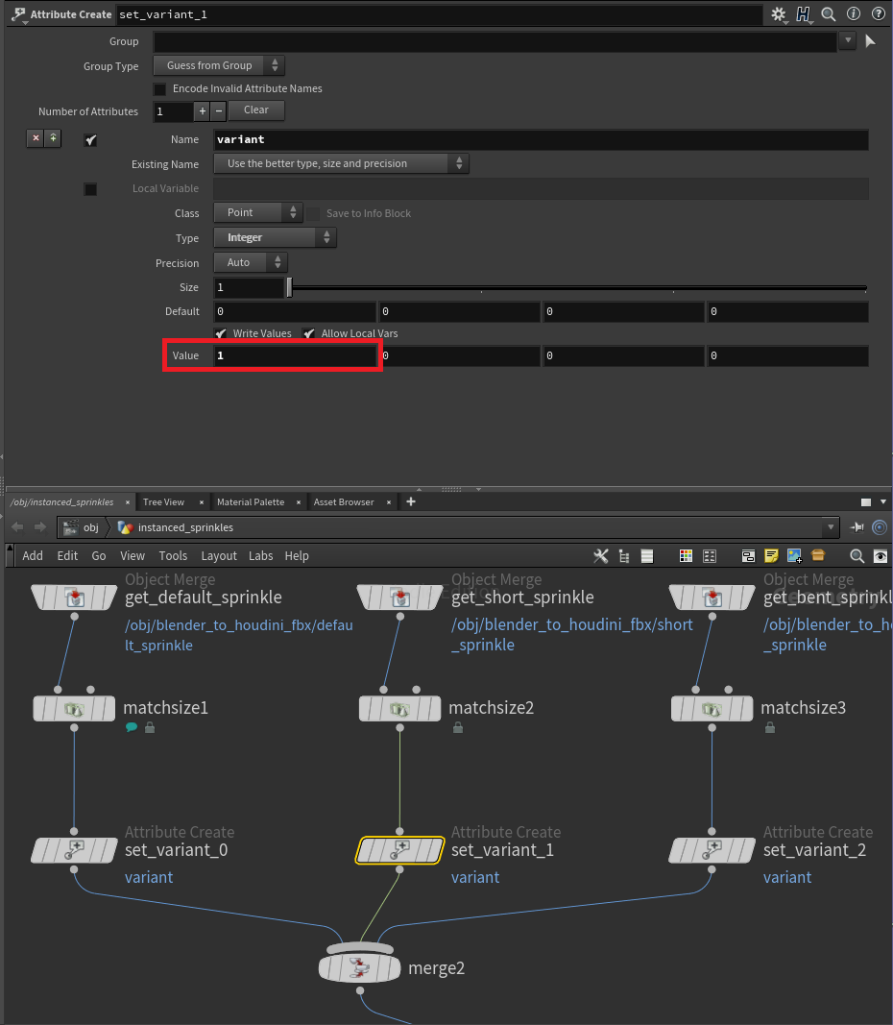Click the node info (i) icon
This screenshot has width=893, height=1025.
853,14
